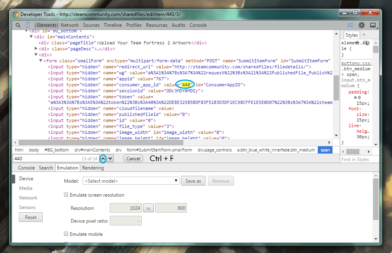
Task: Click the Save as button
Action: point(193,181)
